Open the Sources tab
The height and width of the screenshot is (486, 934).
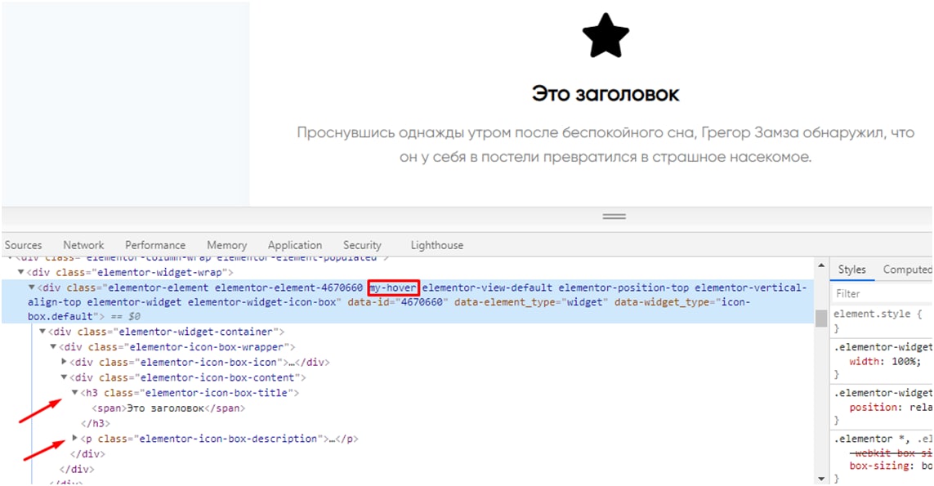(x=23, y=245)
